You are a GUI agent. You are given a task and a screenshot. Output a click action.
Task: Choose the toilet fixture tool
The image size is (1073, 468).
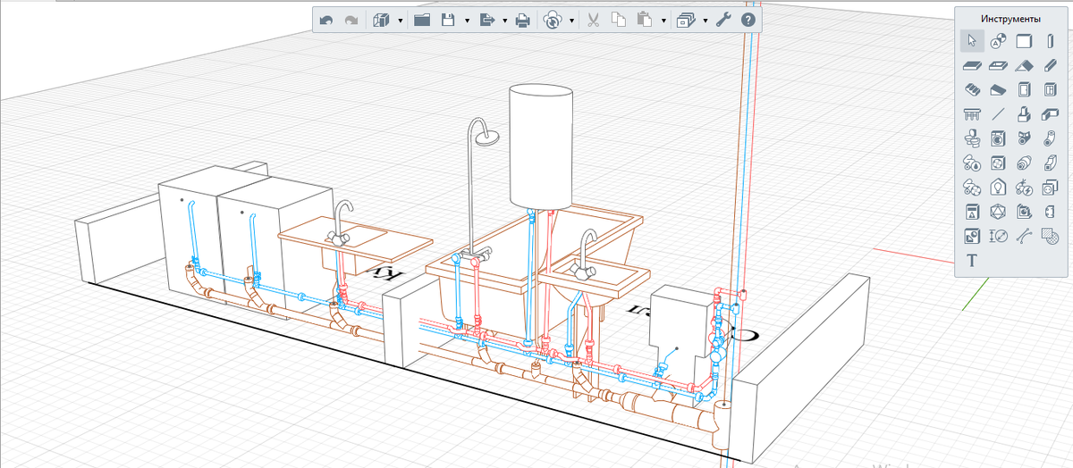pos(972,138)
